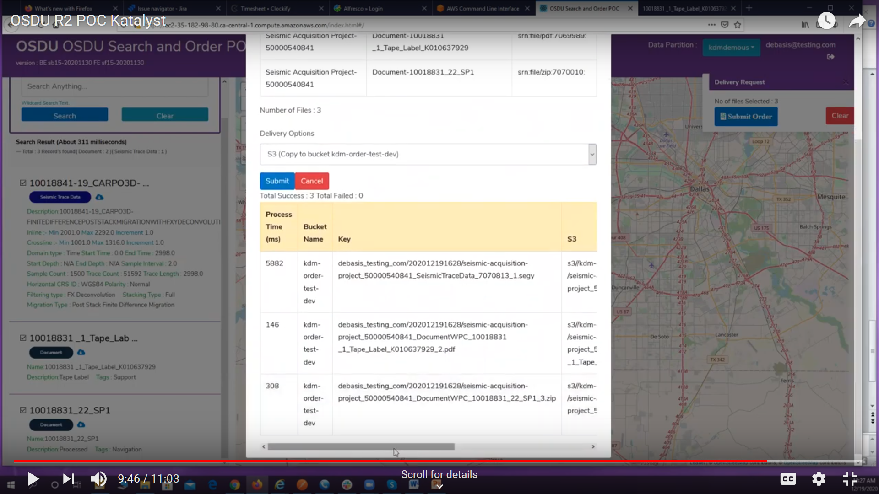Expand Scroll for details chevron
The height and width of the screenshot is (494, 879).
[x=439, y=486]
